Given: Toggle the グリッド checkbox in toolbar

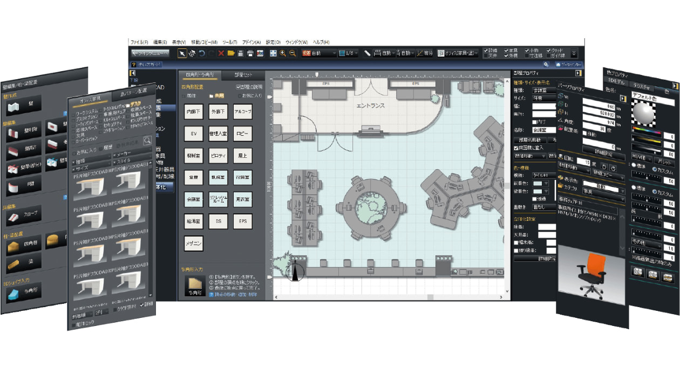Looking at the screenshot, I should (x=548, y=50).
